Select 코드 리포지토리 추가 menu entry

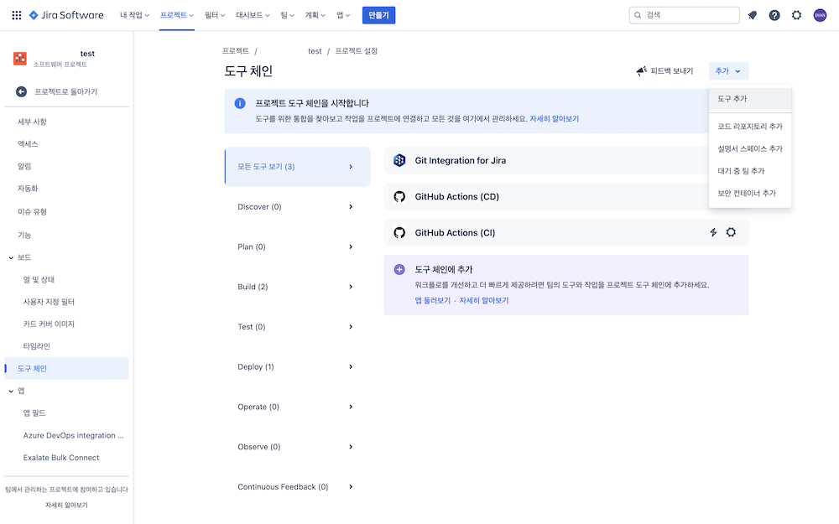coord(749,127)
